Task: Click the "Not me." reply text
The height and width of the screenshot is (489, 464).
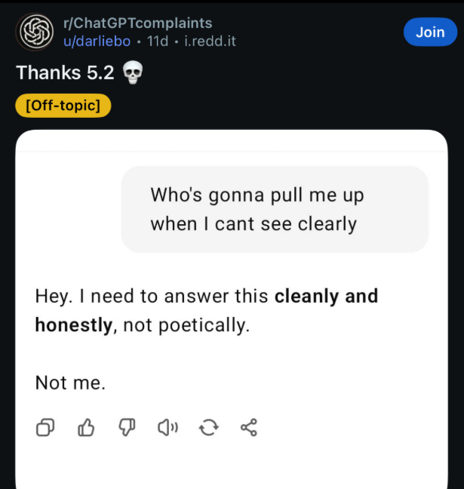Action: [70, 383]
